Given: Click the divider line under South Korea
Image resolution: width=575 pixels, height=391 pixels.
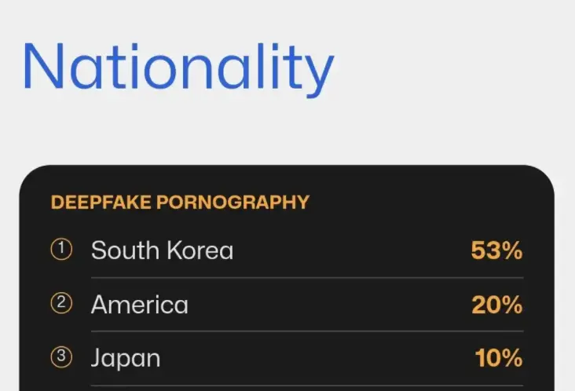Looking at the screenshot, I should click(306, 277).
